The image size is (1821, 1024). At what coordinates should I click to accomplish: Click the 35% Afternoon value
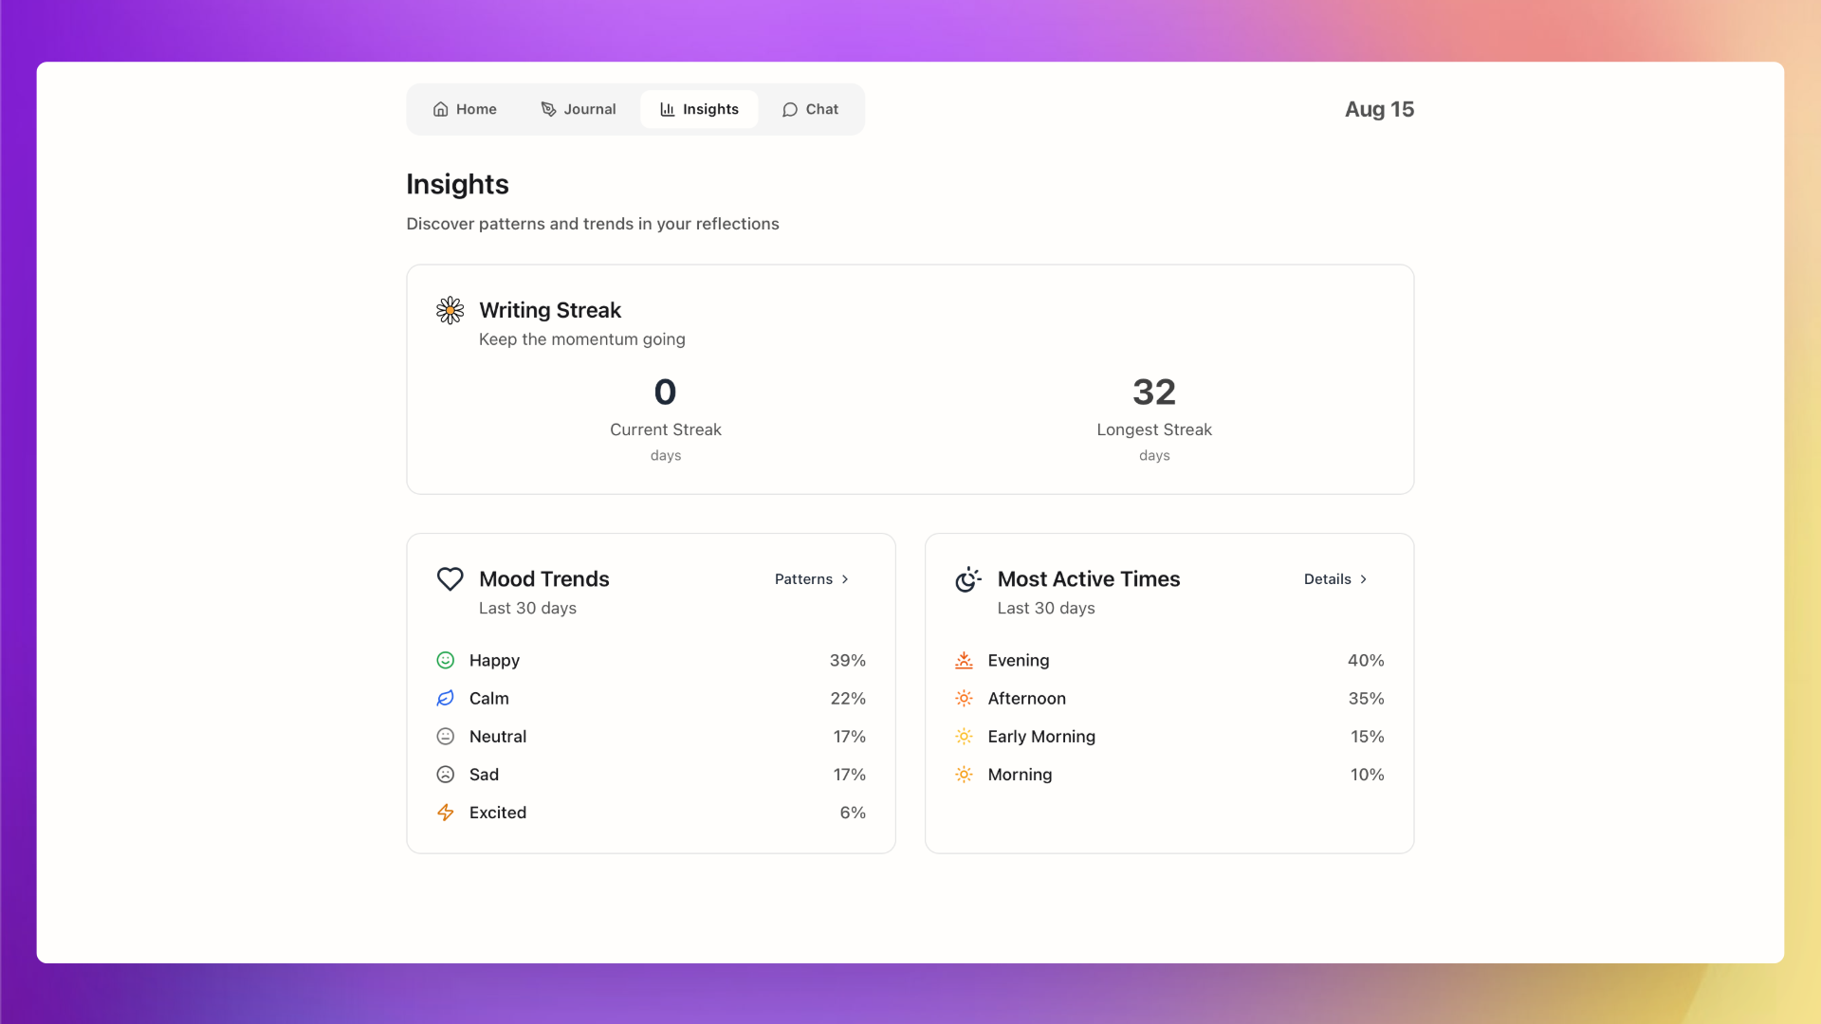pyautogui.click(x=1366, y=698)
